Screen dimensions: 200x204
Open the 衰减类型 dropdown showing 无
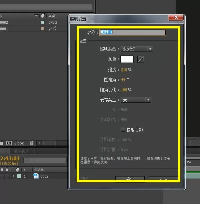136,100
